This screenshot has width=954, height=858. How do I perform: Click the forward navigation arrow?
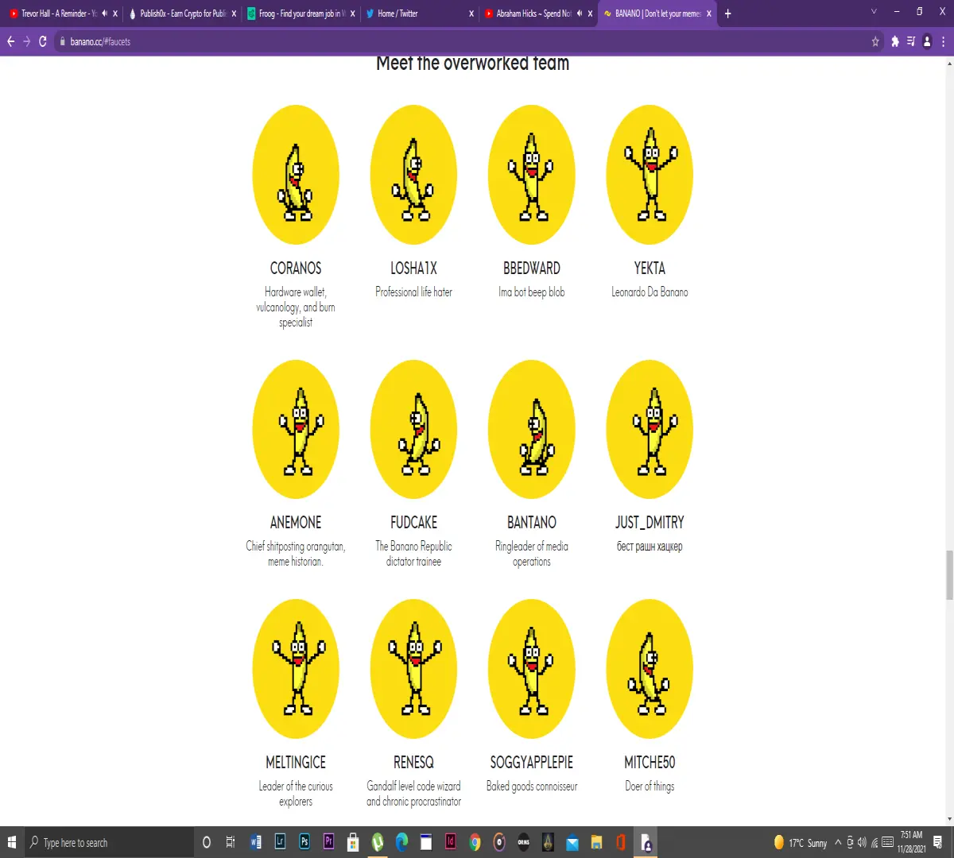pos(27,41)
